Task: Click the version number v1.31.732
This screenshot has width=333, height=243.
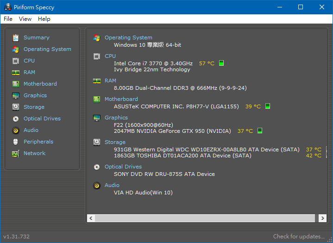Action: [x=16, y=237]
